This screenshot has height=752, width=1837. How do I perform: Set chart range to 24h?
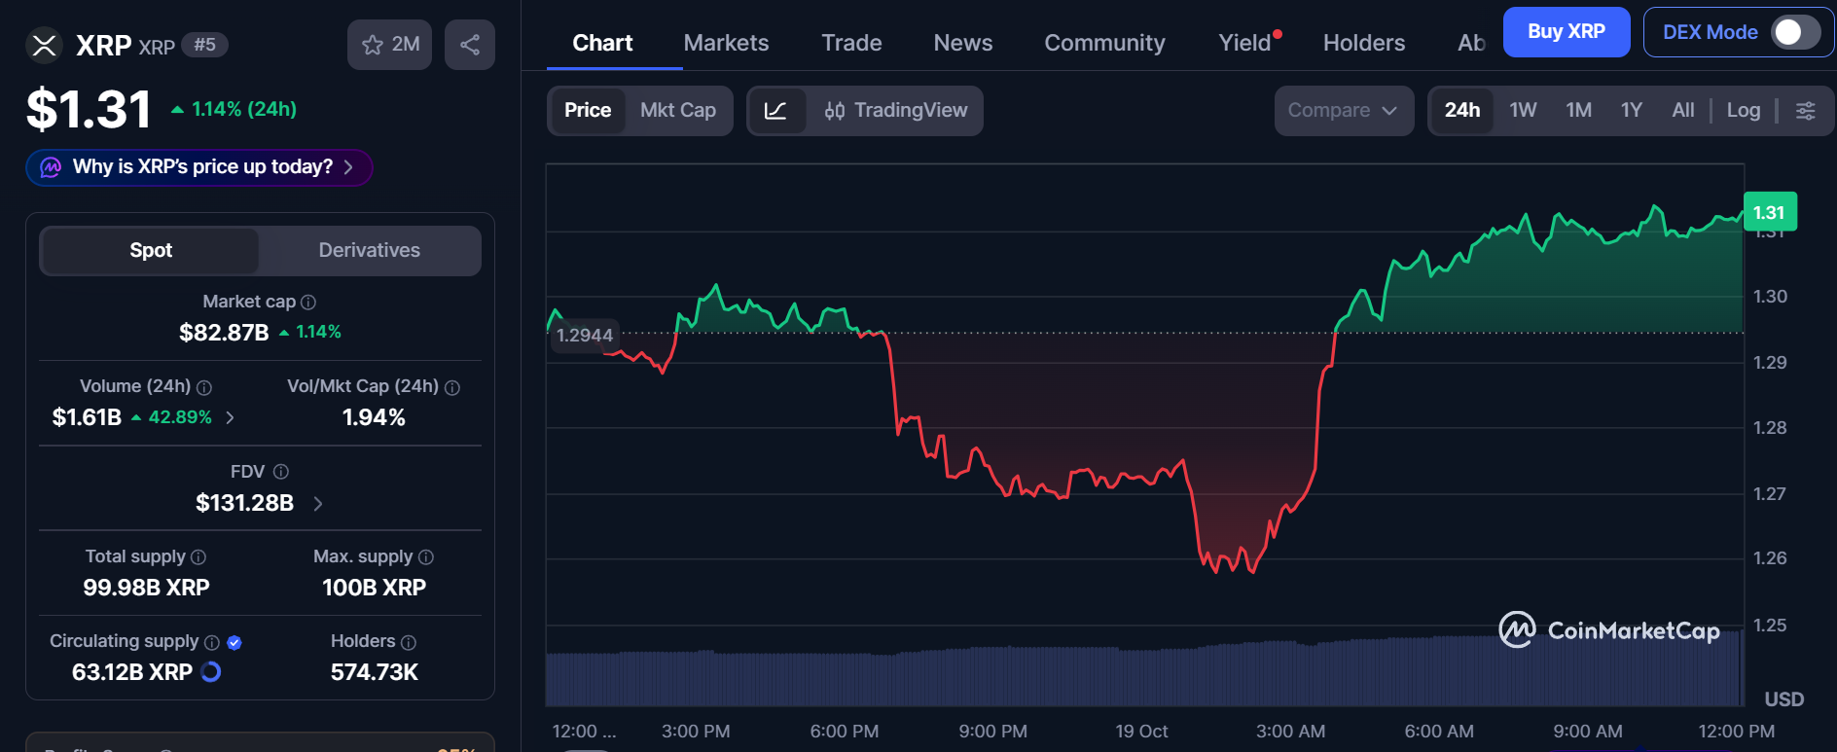click(1462, 111)
